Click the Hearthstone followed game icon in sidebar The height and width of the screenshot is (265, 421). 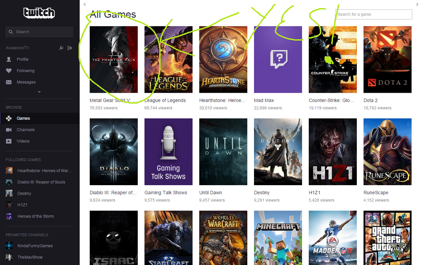[9, 170]
